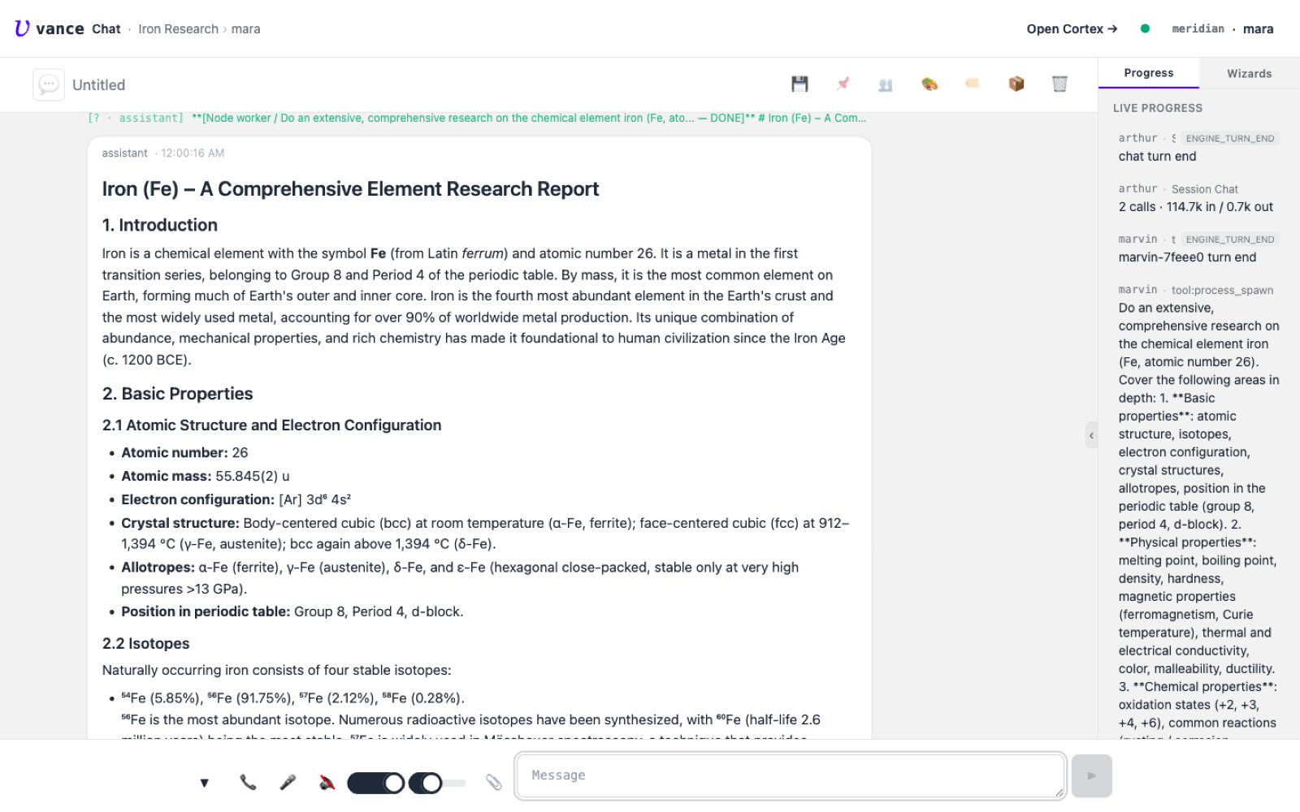Image resolution: width=1300 pixels, height=812 pixels.
Task: Open the down-triangle dropdown by phone icon
Action: 204,783
